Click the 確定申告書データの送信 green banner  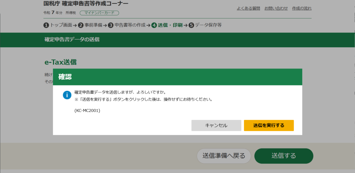pyautogui.click(x=72, y=40)
